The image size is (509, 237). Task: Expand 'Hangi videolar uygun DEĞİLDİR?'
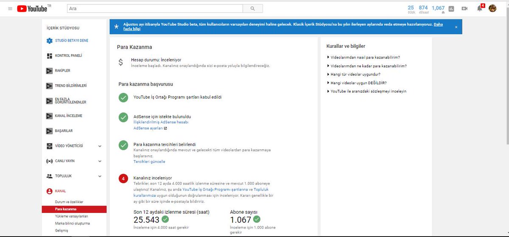357,83
